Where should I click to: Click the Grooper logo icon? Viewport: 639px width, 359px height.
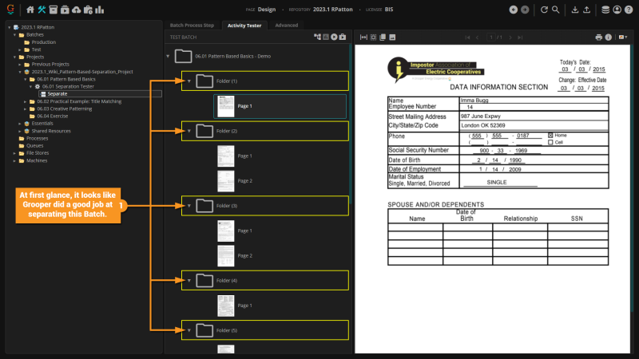[10, 10]
